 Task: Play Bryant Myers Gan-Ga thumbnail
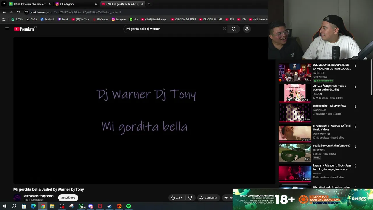point(295,133)
